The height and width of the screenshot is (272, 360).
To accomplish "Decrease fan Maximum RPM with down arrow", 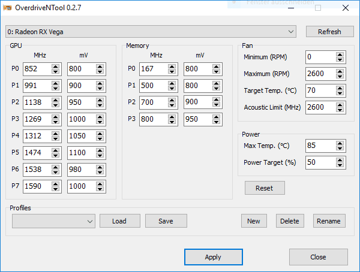I will click(x=340, y=76).
